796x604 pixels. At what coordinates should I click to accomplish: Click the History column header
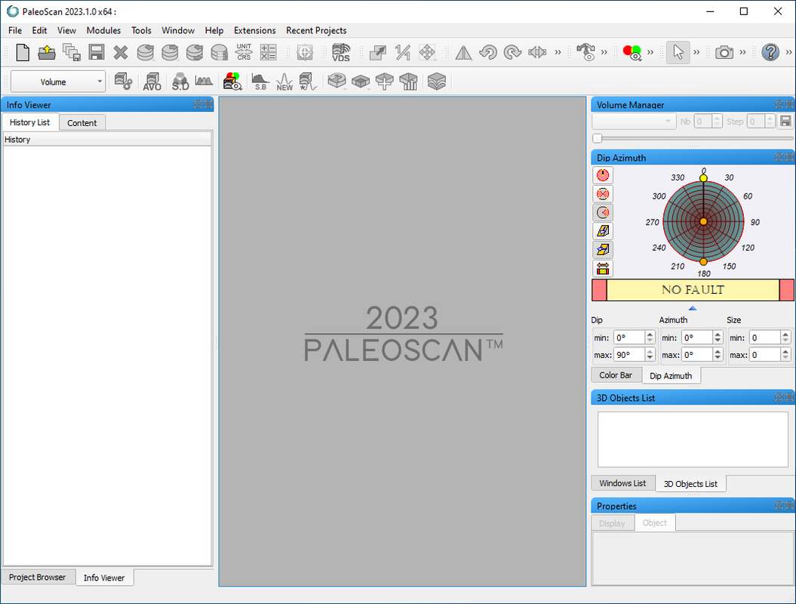[107, 139]
